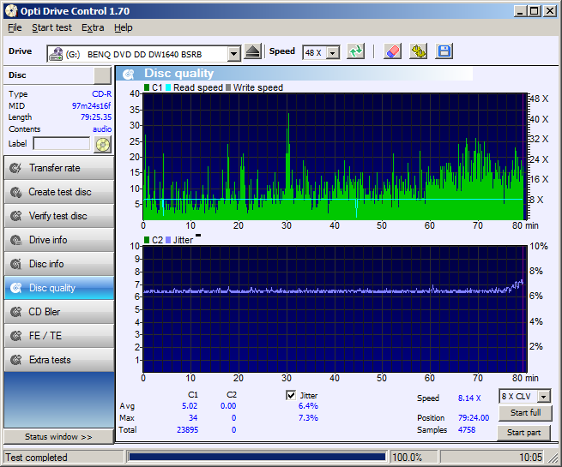Open the options gear icon
Screen dimensions: 562x467
418,51
